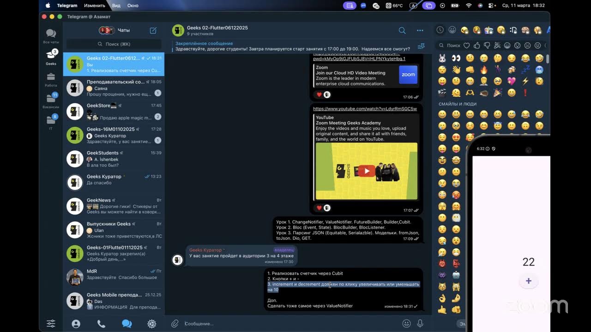Open the Вид menu
Image resolution: width=591 pixels, height=332 pixels.
[x=116, y=6]
